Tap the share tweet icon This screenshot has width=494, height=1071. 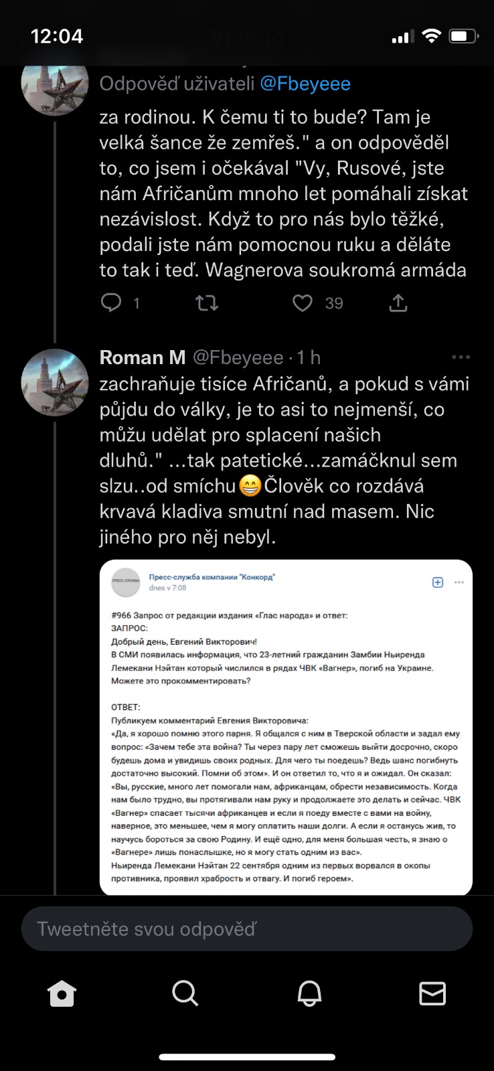coord(398,303)
